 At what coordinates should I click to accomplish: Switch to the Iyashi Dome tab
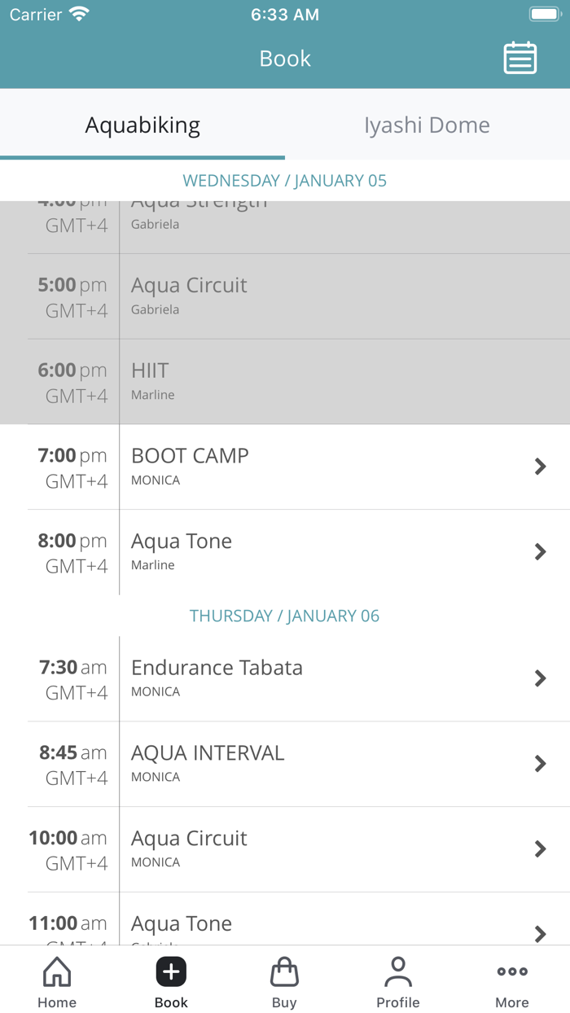click(x=427, y=125)
